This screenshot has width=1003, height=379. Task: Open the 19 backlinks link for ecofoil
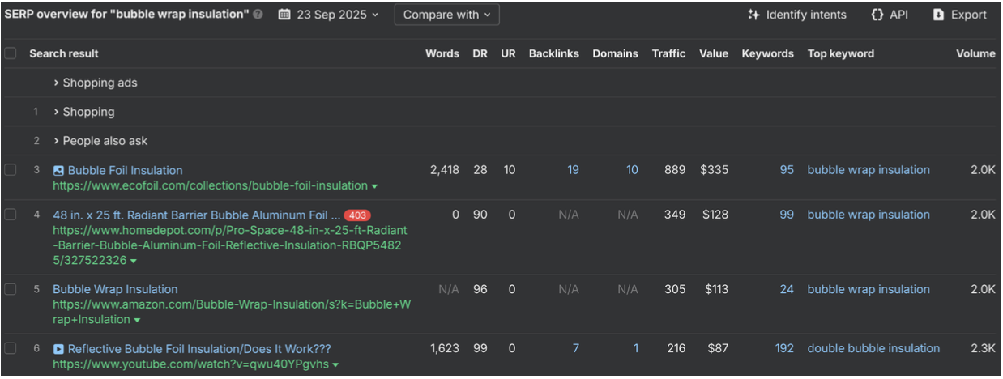point(573,170)
